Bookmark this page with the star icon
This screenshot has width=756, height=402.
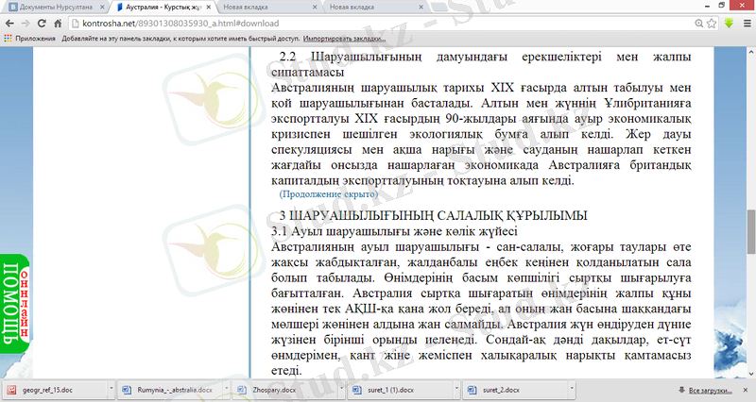click(x=711, y=23)
